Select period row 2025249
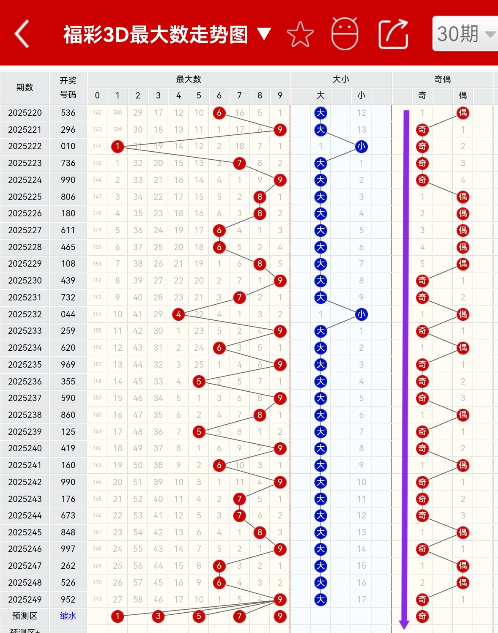This screenshot has width=498, height=633. pyautogui.click(x=25, y=600)
